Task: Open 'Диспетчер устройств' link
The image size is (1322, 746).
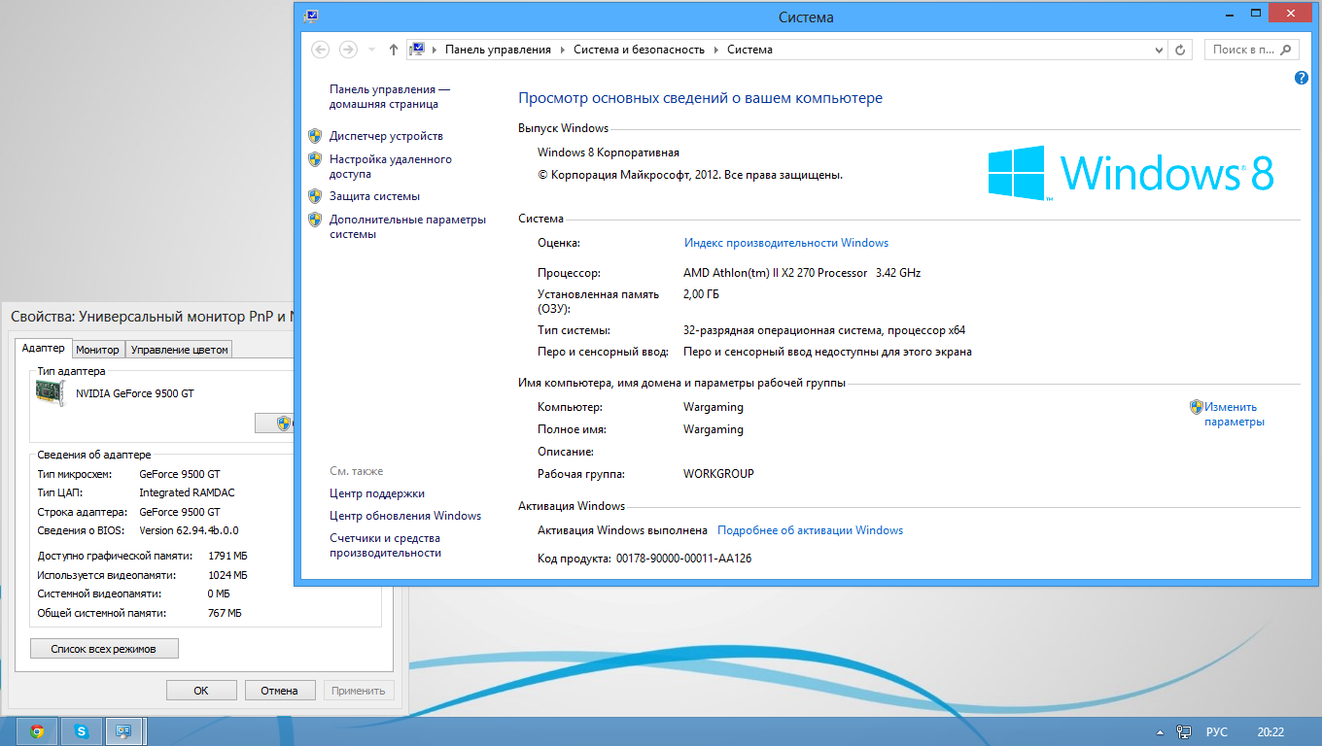Action: tap(386, 136)
